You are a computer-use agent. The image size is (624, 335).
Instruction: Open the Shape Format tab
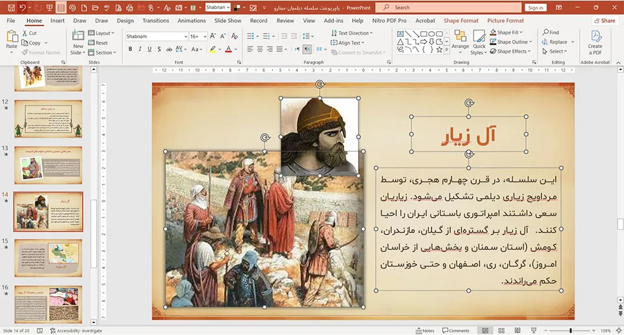pos(461,21)
